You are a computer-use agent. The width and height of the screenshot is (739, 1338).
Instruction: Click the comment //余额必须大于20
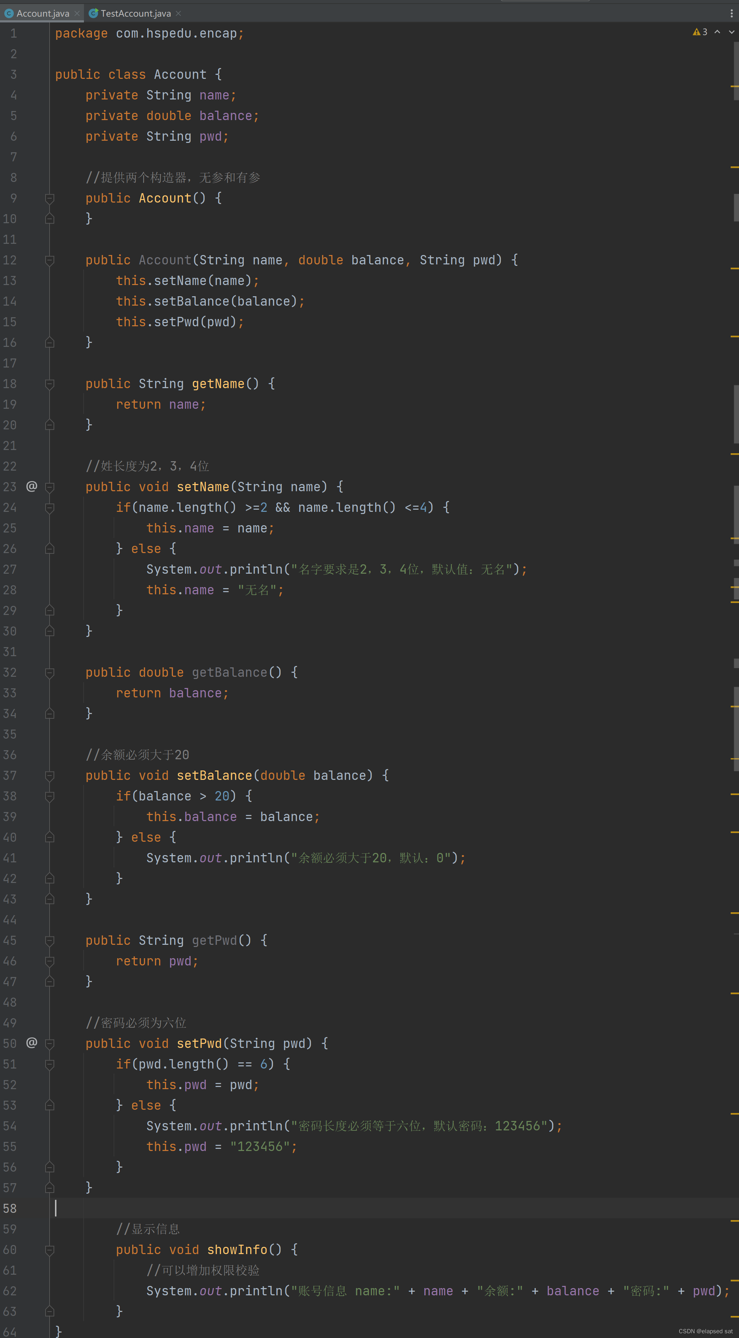[x=137, y=755]
